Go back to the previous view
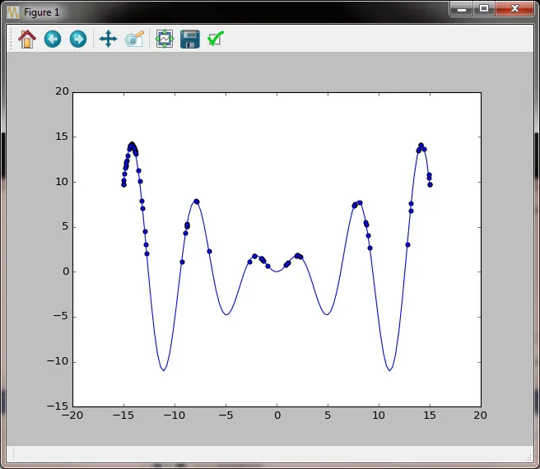 point(53,39)
